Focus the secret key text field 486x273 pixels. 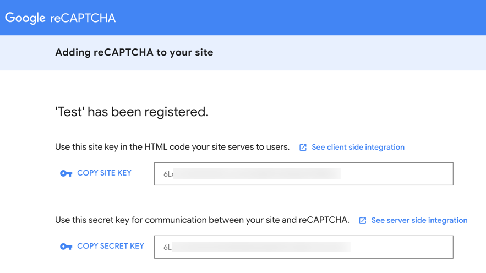(x=304, y=247)
